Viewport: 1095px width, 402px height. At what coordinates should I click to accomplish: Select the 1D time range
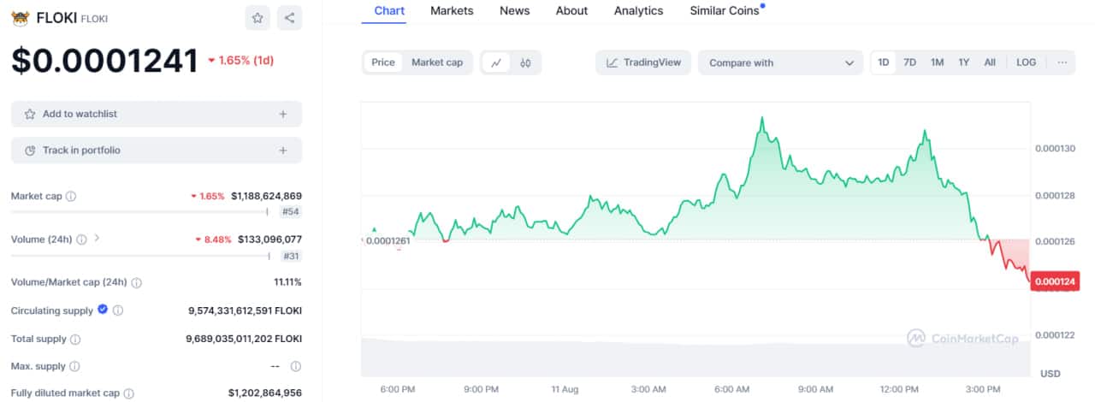(884, 62)
